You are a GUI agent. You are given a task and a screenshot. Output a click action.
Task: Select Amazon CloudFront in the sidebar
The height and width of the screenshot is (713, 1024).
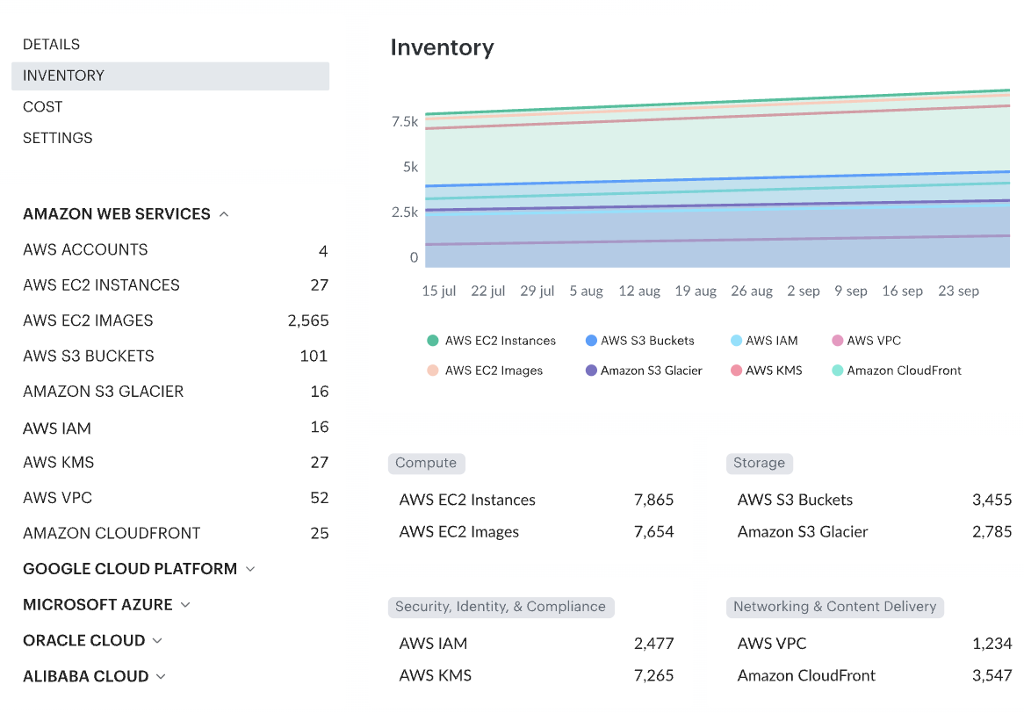pos(176,534)
